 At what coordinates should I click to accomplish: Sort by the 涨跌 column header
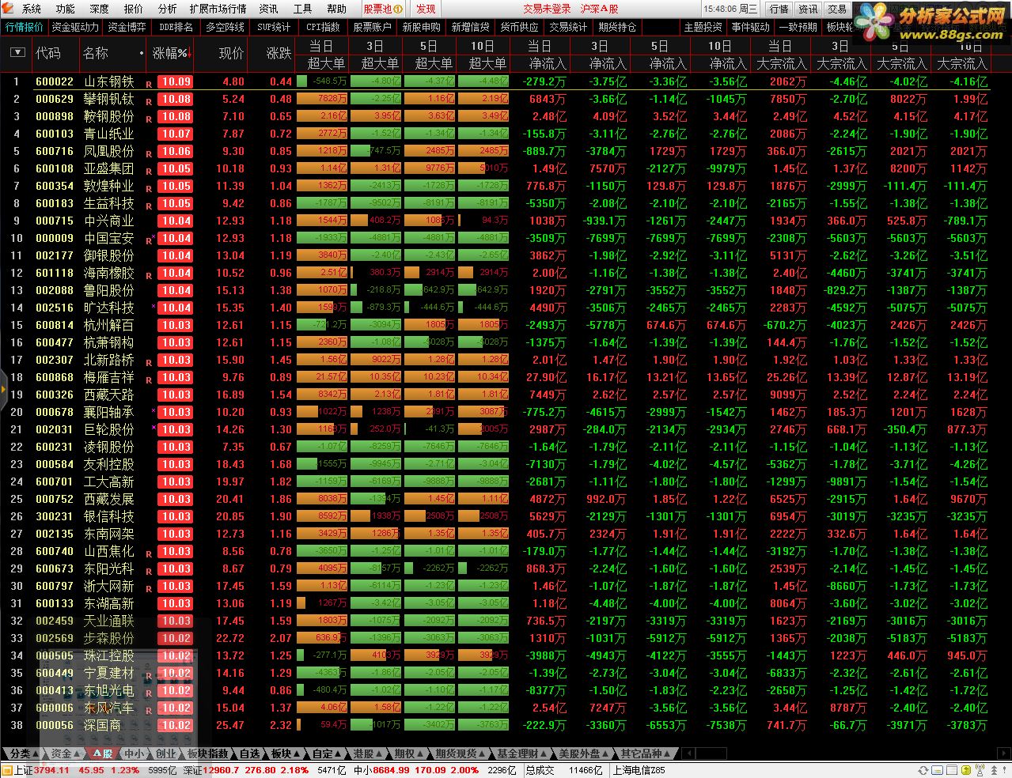point(279,53)
